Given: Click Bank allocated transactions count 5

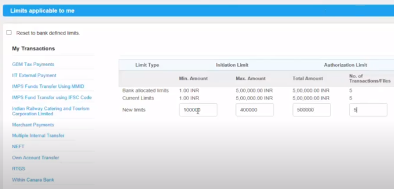Looking at the screenshot, I should point(351,90).
